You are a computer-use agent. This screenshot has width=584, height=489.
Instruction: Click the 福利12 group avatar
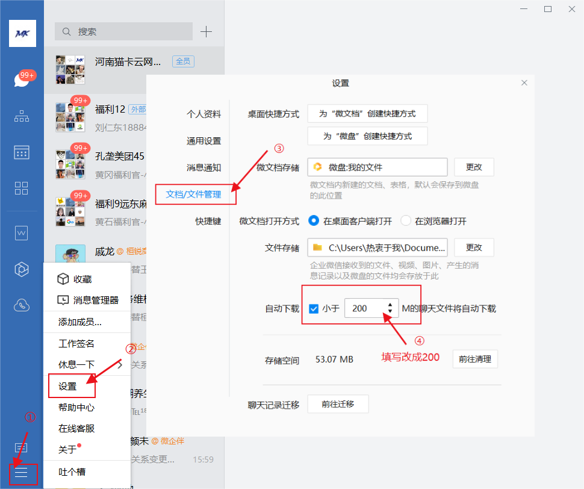70,117
